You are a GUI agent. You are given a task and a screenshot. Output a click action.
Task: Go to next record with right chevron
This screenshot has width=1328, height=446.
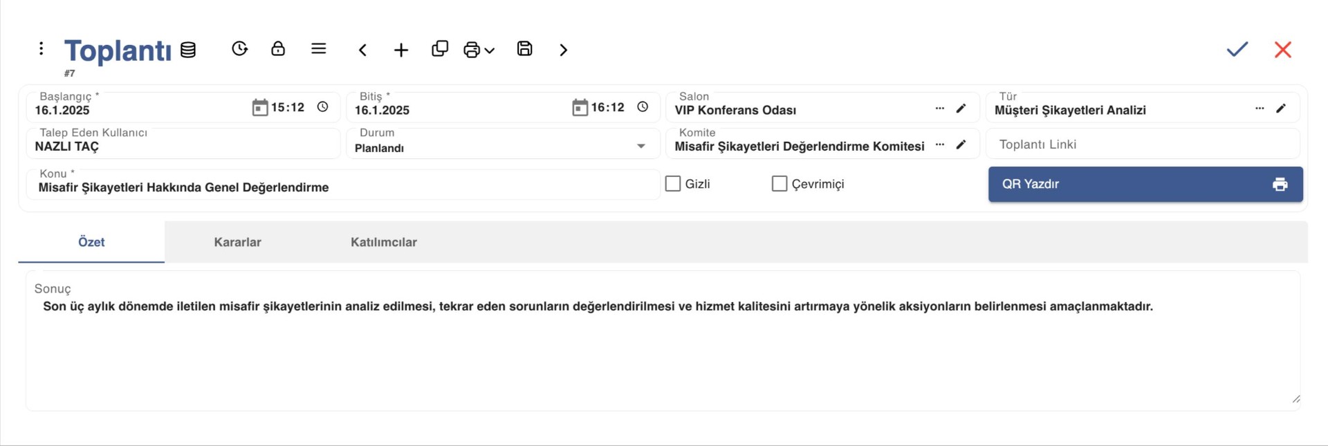564,50
